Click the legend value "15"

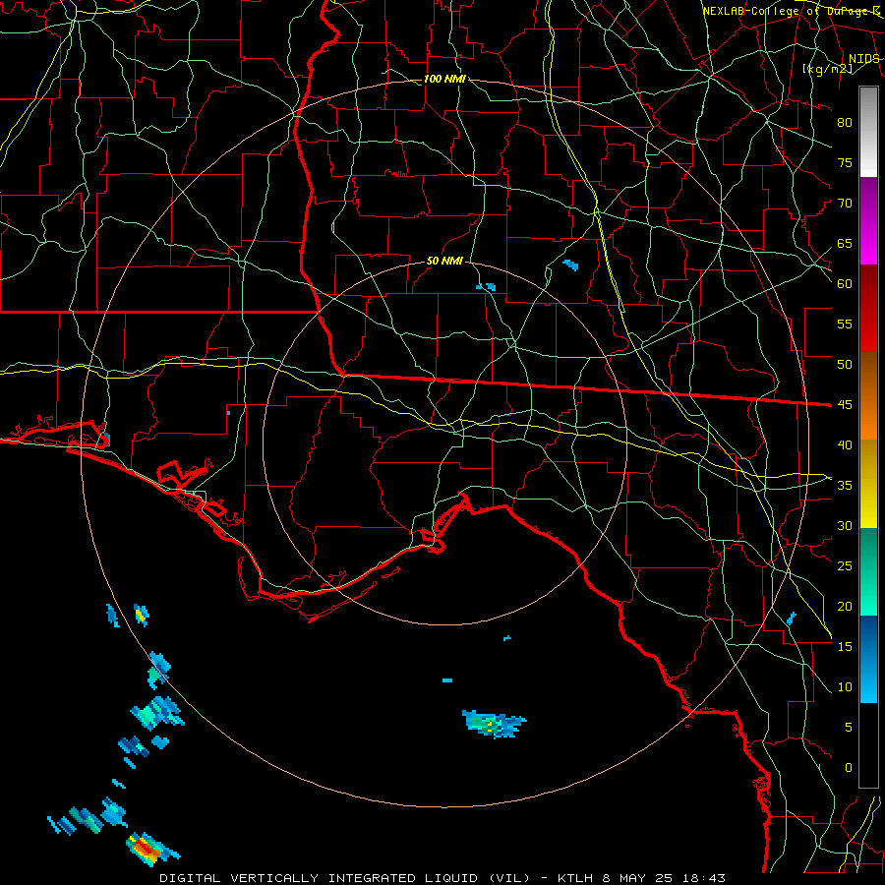(845, 647)
